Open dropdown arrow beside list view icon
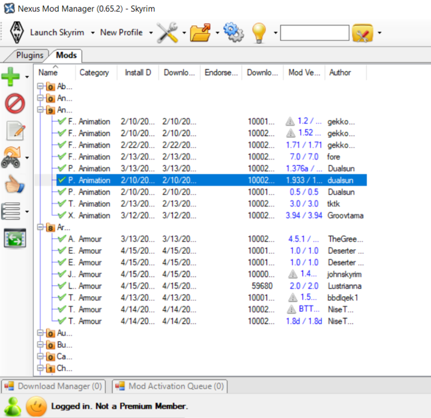Screen dimensions: 431x418 click(27, 211)
